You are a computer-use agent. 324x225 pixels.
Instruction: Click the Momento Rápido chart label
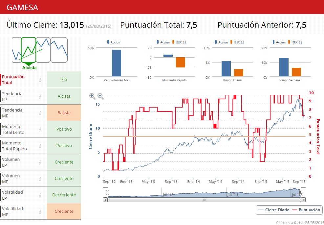pos(174,80)
